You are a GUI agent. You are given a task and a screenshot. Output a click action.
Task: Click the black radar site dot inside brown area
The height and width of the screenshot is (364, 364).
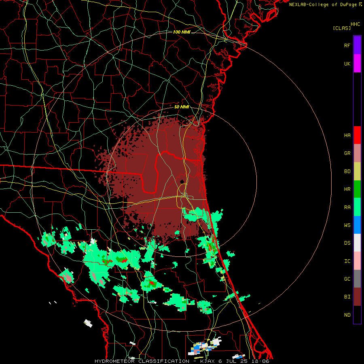[x=182, y=181]
